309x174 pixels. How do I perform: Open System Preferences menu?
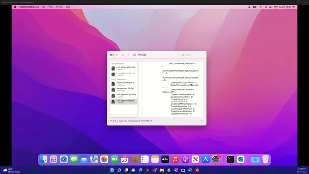point(29,7)
